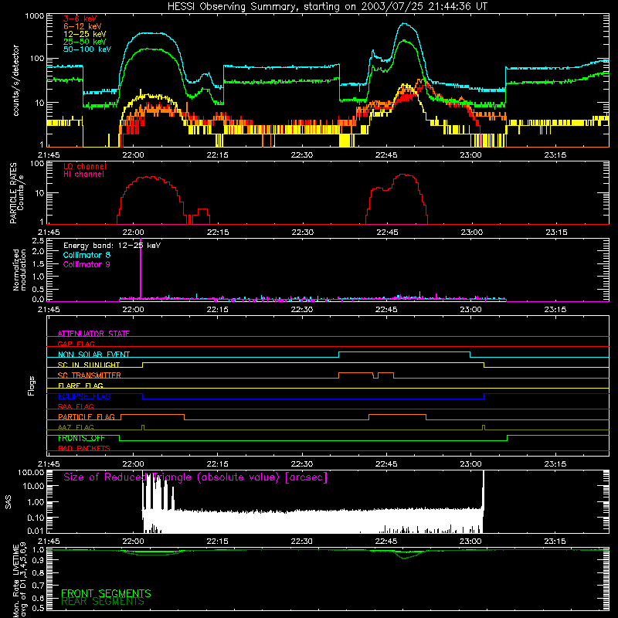Click the 22:45 tick under the counts plot

[x=386, y=155]
